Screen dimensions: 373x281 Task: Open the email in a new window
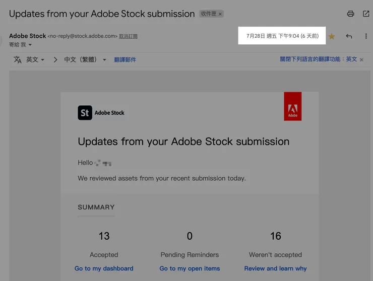(366, 14)
